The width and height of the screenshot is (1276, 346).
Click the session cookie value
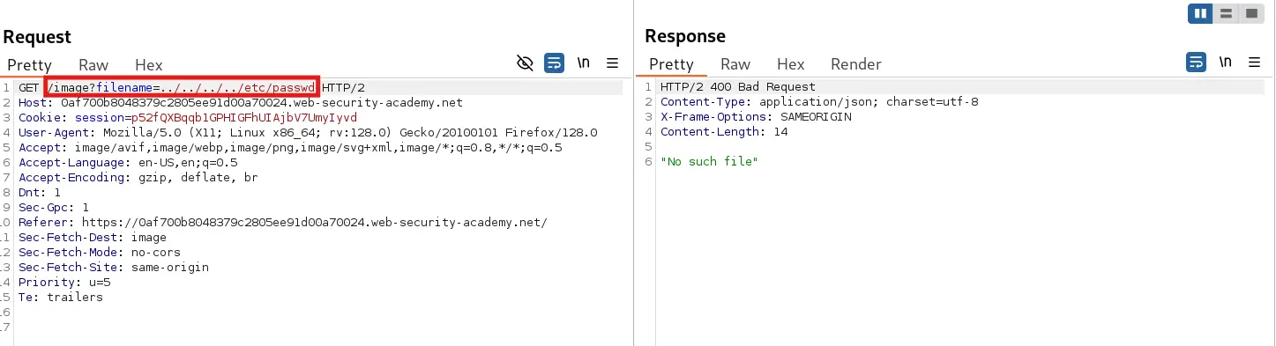click(x=244, y=117)
